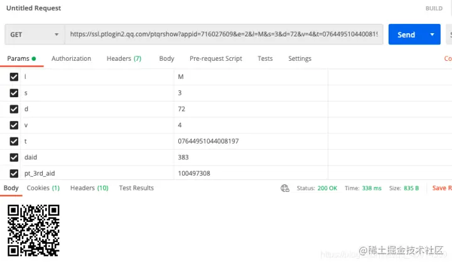Open the request Body tab
Viewport: 452px width, 264px height.
coord(166,59)
